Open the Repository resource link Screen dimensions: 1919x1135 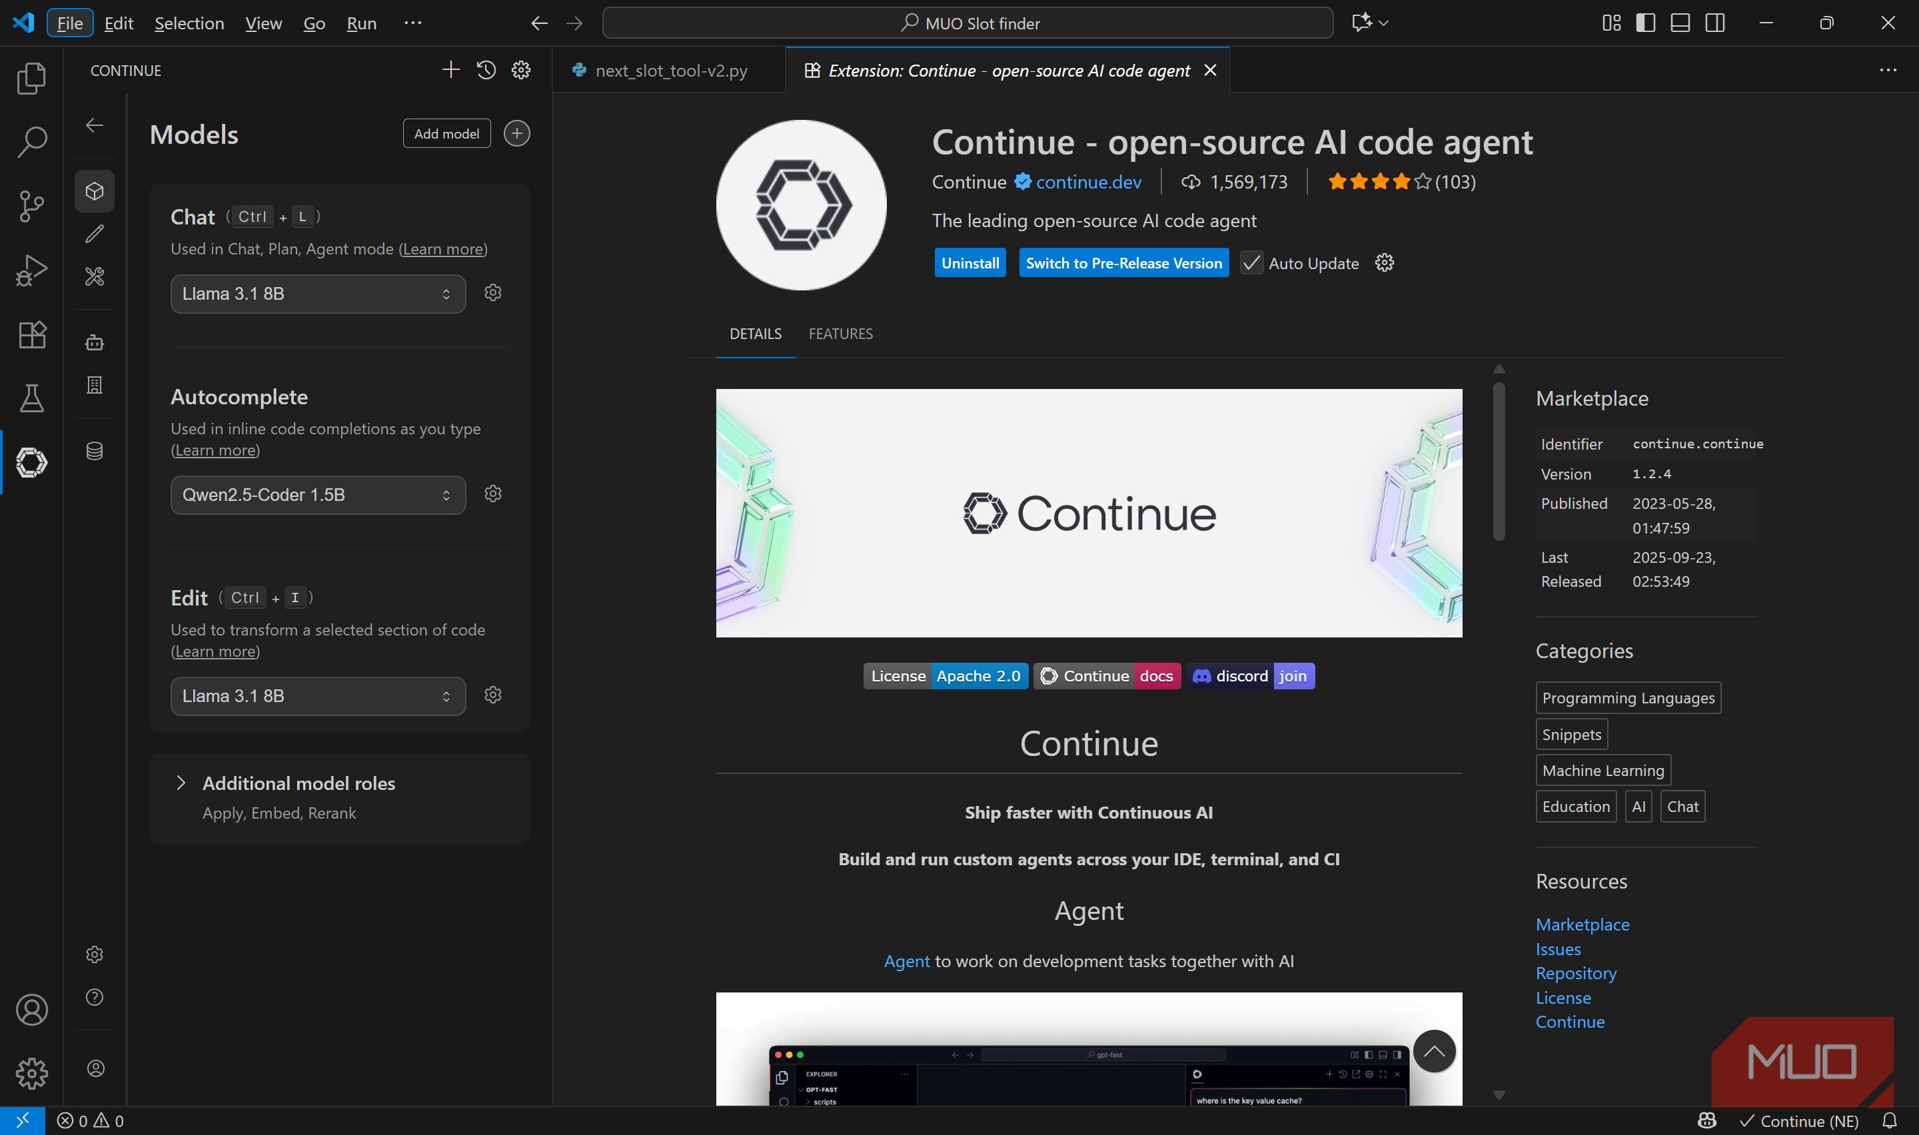[1576, 973]
